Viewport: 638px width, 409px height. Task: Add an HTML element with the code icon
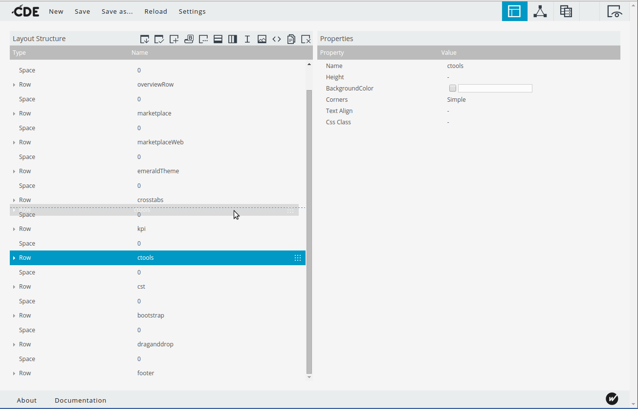click(x=277, y=39)
